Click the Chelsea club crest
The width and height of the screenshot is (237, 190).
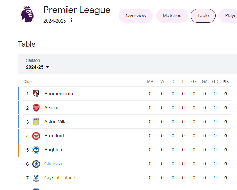pyautogui.click(x=36, y=164)
